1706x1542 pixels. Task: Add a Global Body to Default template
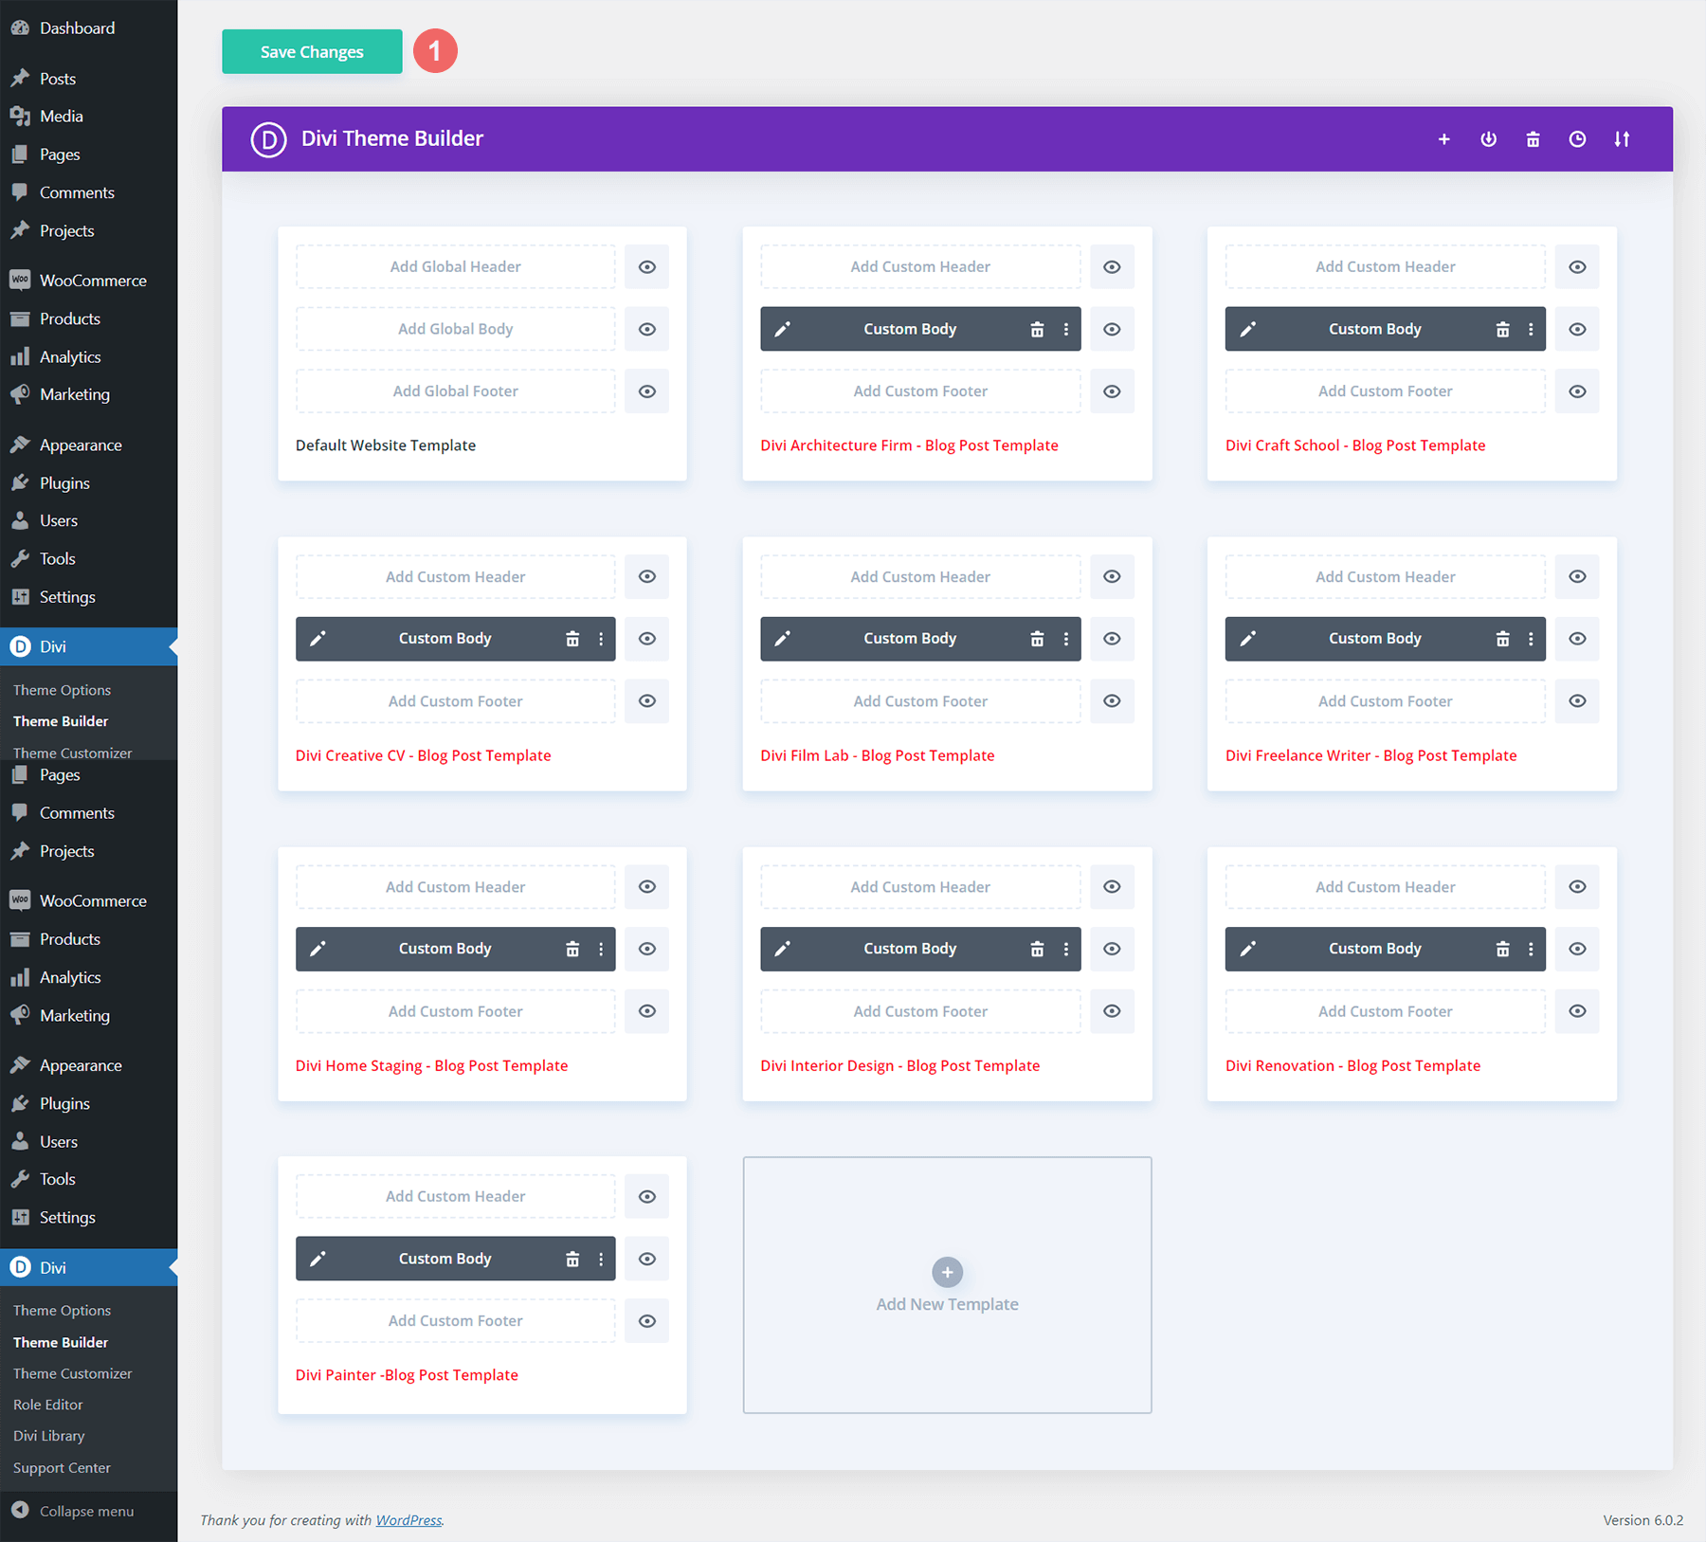point(455,329)
